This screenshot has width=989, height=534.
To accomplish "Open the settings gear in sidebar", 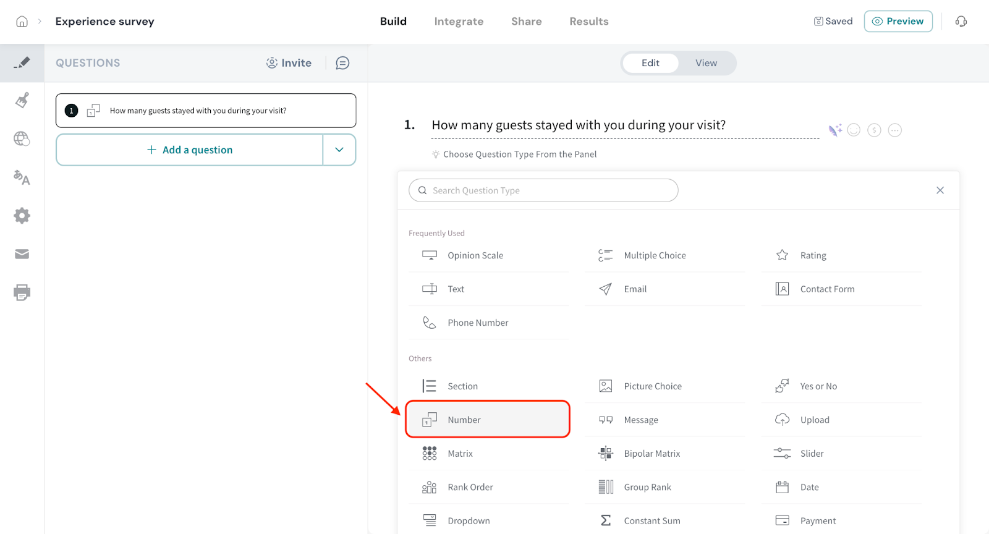I will pyautogui.click(x=22, y=216).
